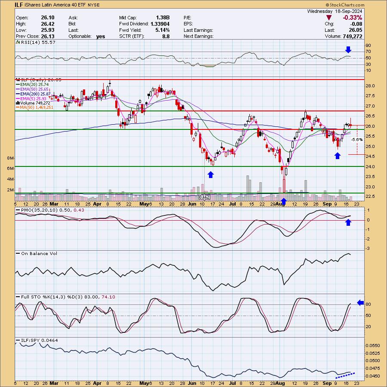Click the -3 level on PMO axis
The height and width of the screenshot is (387, 387).
coord(368,248)
